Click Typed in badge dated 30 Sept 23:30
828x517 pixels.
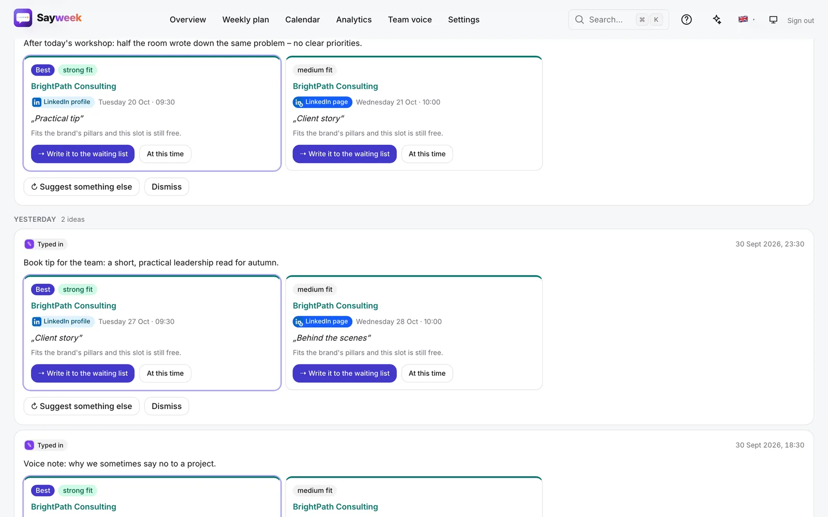46,244
